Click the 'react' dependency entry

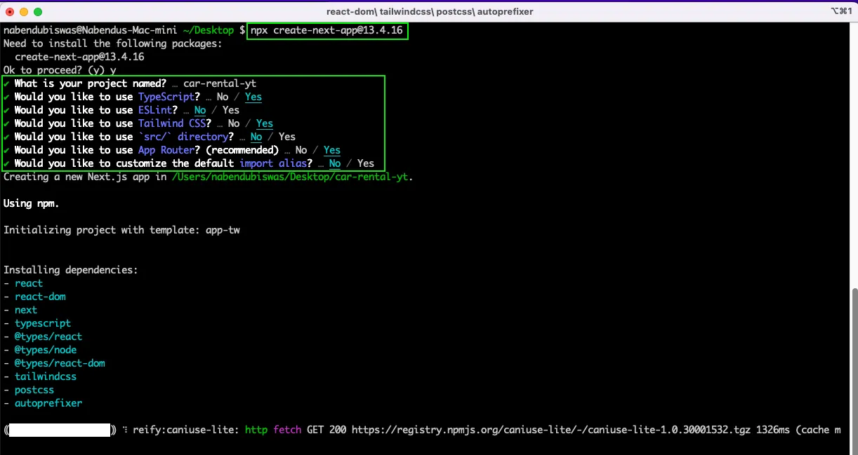[29, 283]
